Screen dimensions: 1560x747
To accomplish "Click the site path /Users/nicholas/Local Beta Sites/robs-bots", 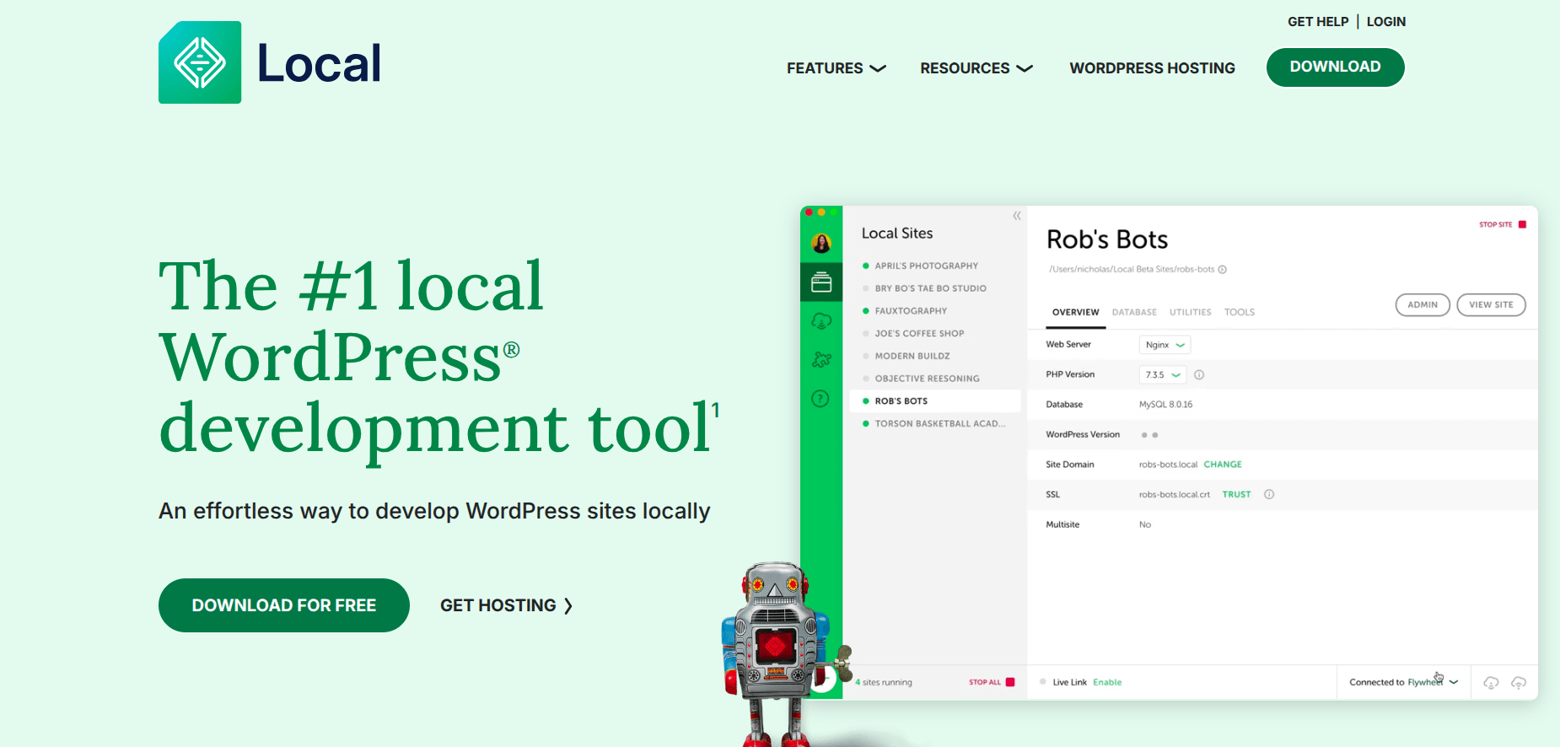I will point(1132,270).
